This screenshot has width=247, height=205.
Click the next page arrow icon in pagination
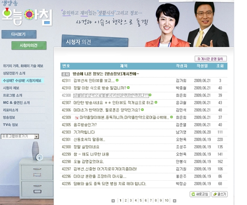tap(174, 201)
